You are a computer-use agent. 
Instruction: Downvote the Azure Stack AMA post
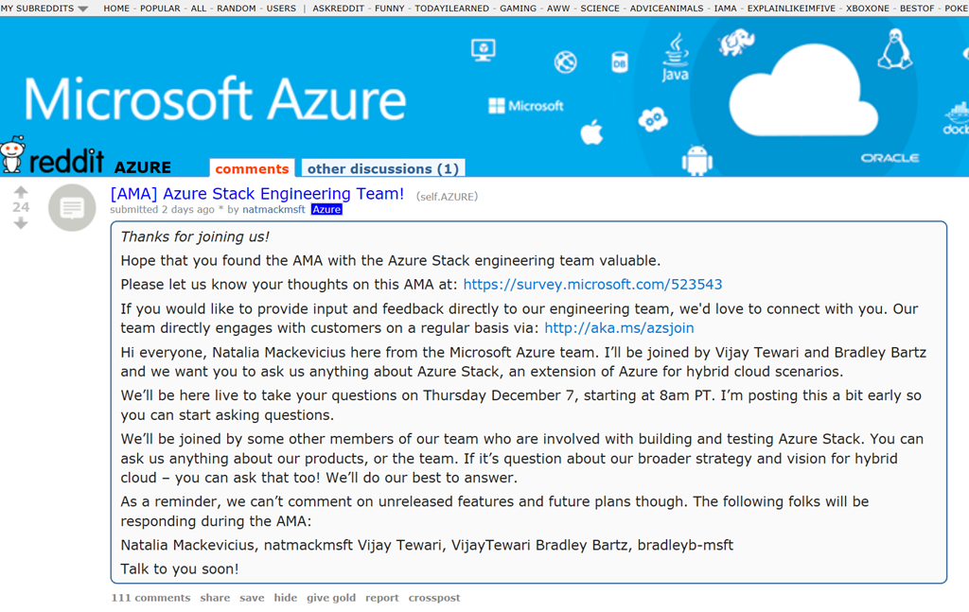(x=21, y=223)
